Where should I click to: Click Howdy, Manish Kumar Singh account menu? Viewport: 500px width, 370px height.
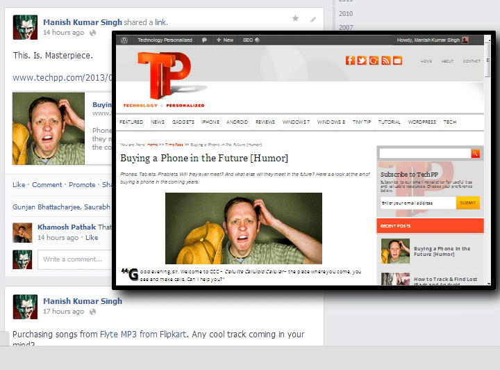(428, 40)
